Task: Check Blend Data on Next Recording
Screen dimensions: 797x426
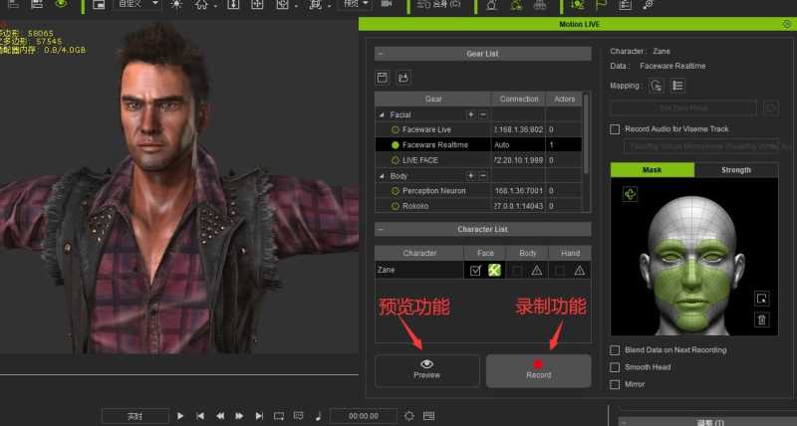Action: click(615, 350)
